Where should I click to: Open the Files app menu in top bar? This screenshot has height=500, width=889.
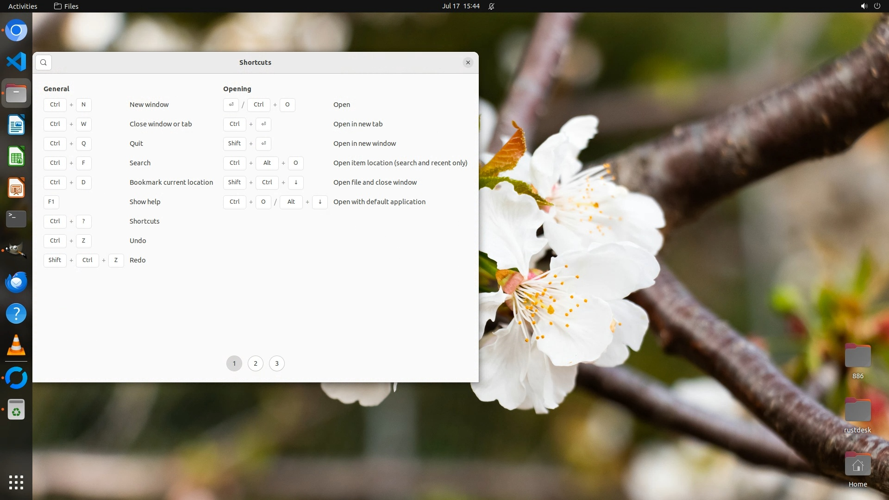coord(66,6)
